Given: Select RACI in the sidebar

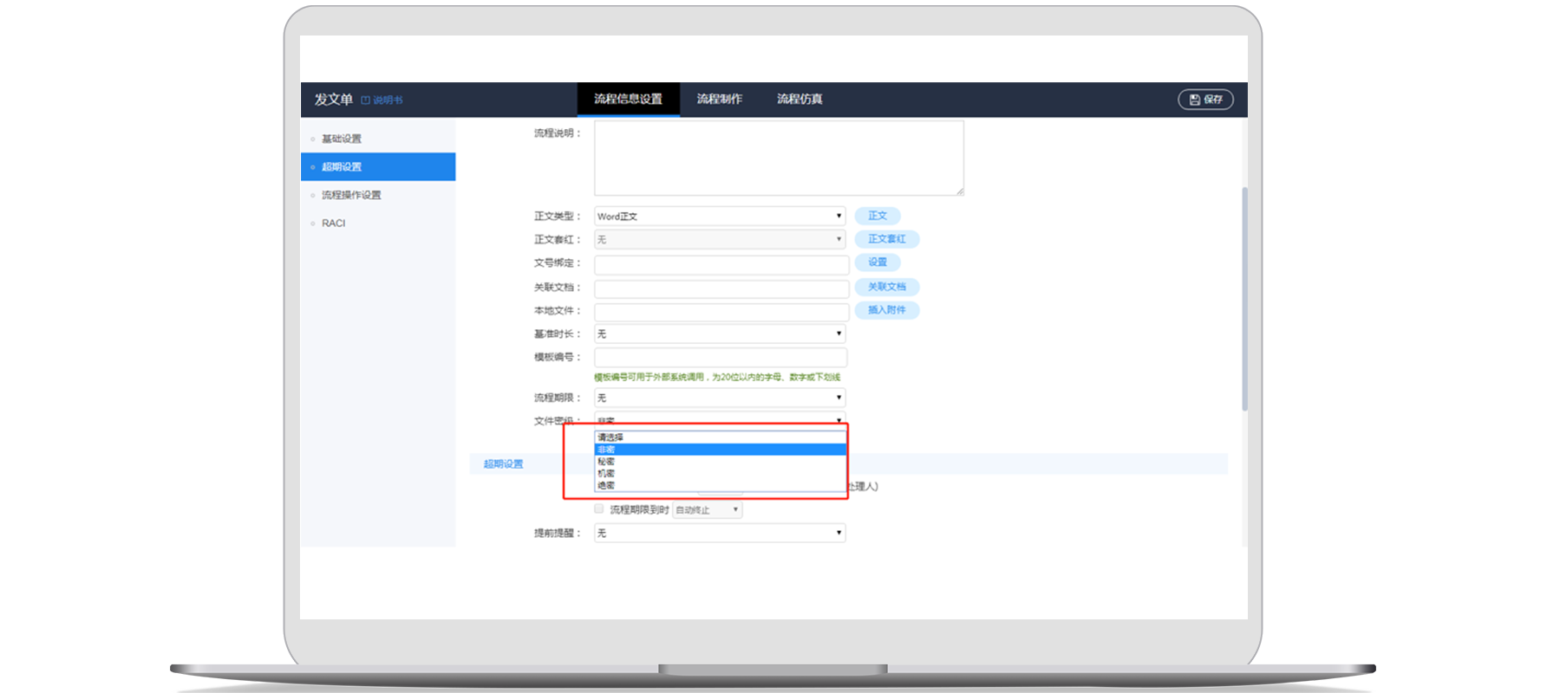Looking at the screenshot, I should 334,223.
